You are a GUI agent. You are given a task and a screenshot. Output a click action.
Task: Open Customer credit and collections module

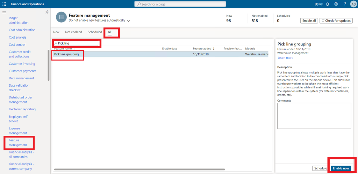(x=20, y=54)
